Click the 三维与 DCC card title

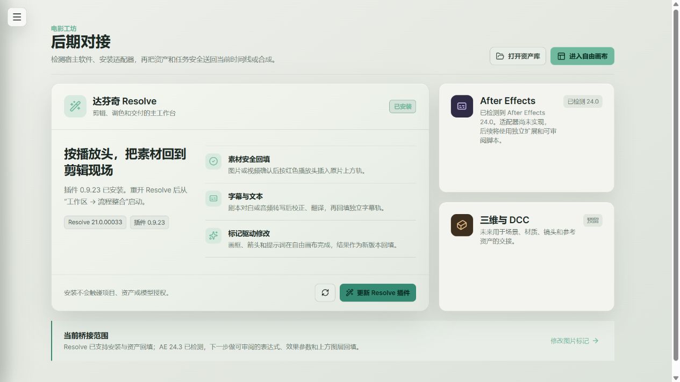click(504, 220)
